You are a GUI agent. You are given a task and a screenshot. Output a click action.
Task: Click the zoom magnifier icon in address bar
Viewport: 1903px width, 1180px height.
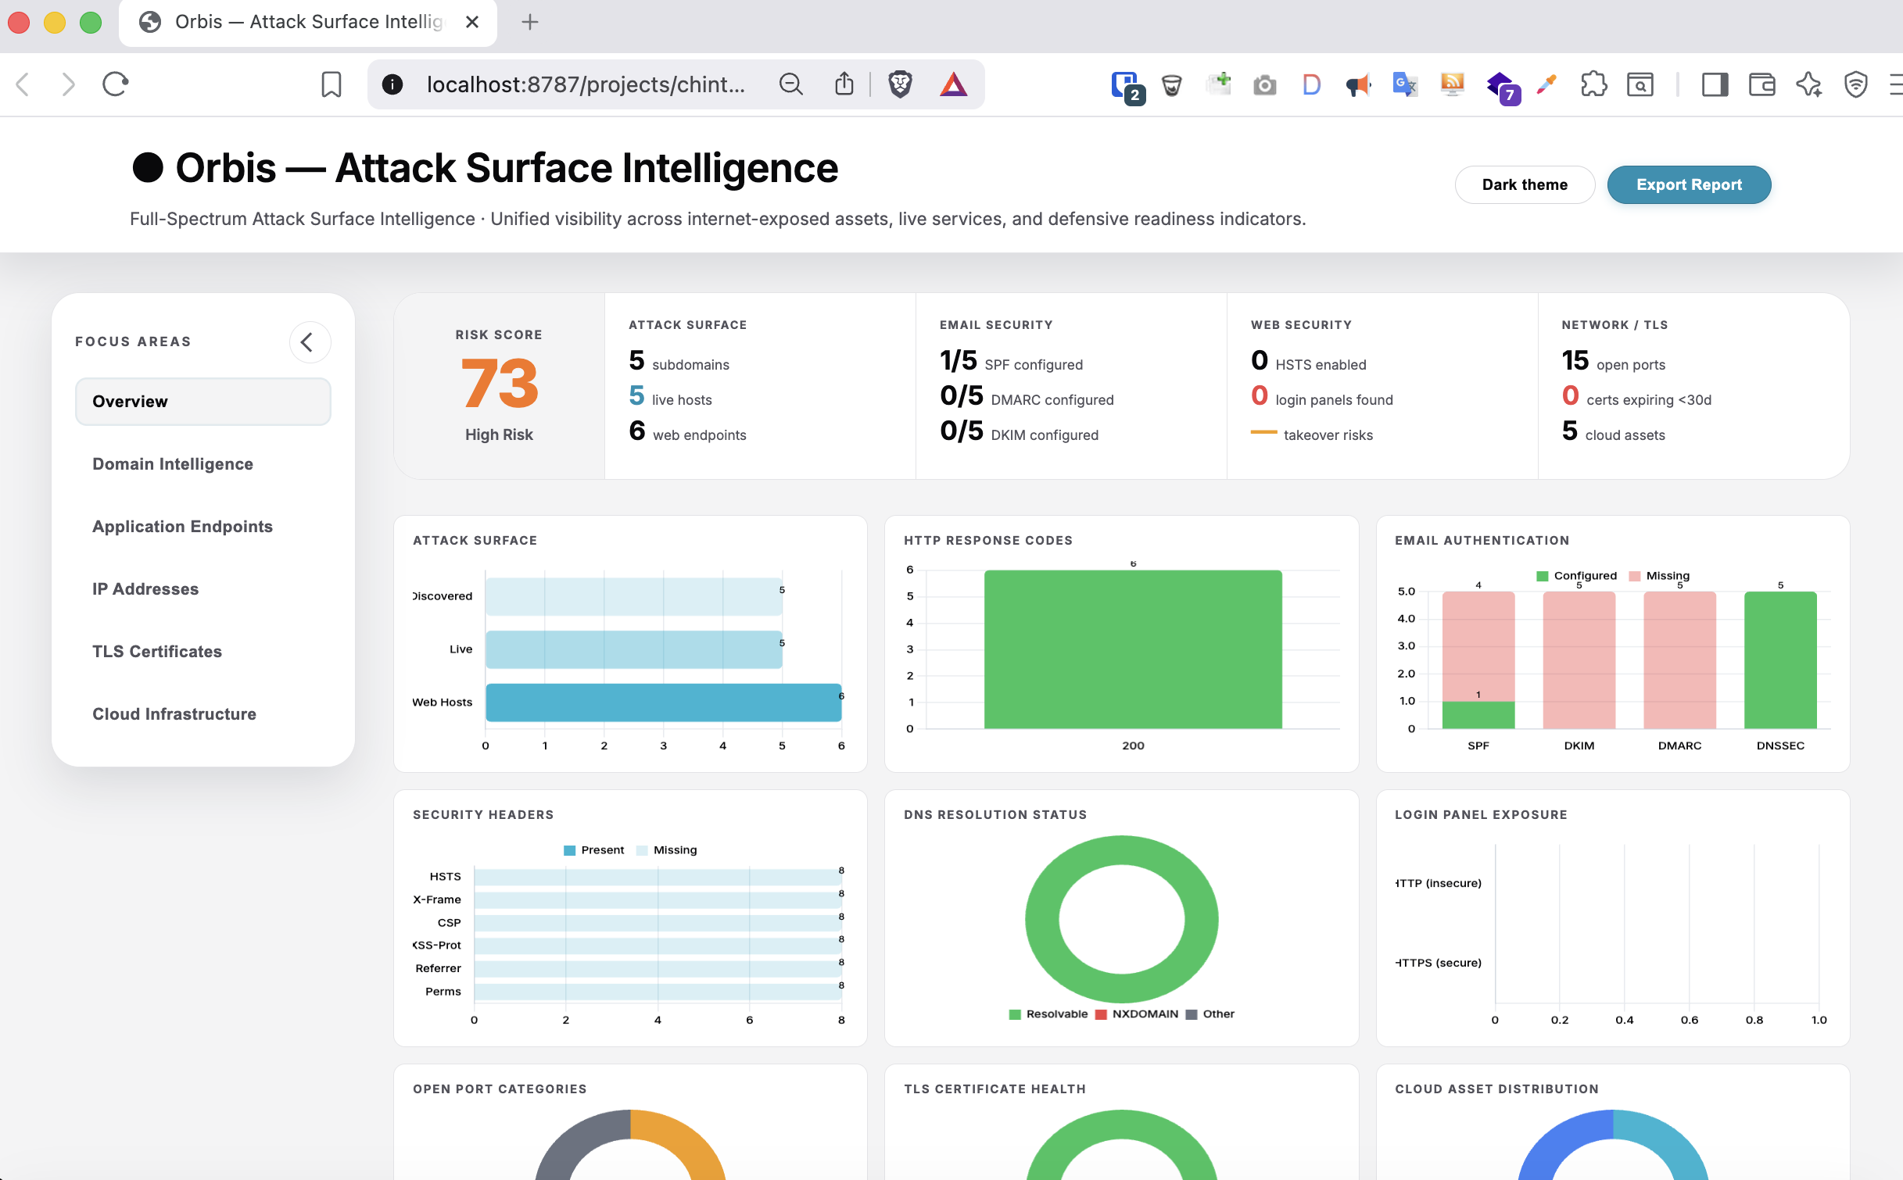(x=791, y=84)
